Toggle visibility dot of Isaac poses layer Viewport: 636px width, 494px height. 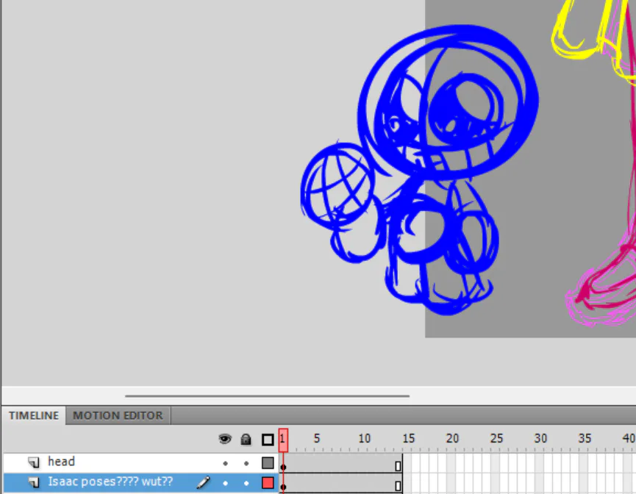226,483
